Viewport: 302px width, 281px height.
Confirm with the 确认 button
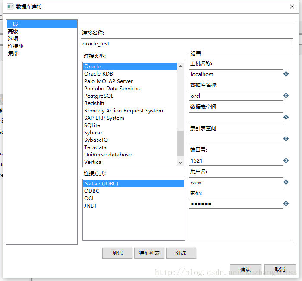[245, 269]
